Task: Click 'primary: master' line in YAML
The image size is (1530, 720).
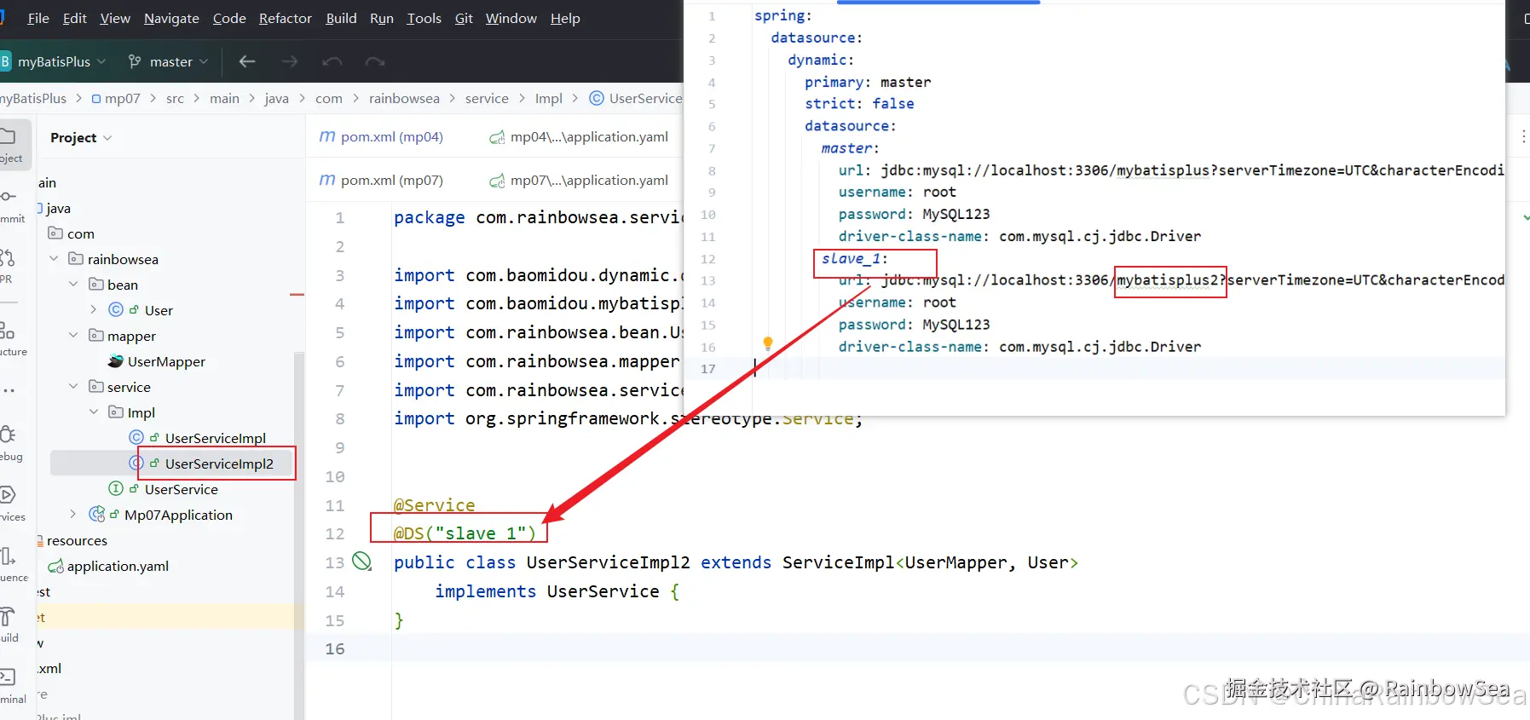Action: (868, 82)
